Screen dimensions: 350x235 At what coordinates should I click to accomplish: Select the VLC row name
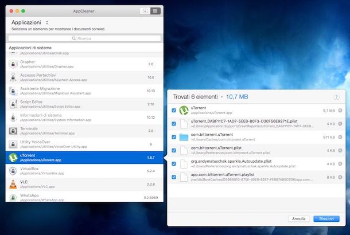(24, 182)
